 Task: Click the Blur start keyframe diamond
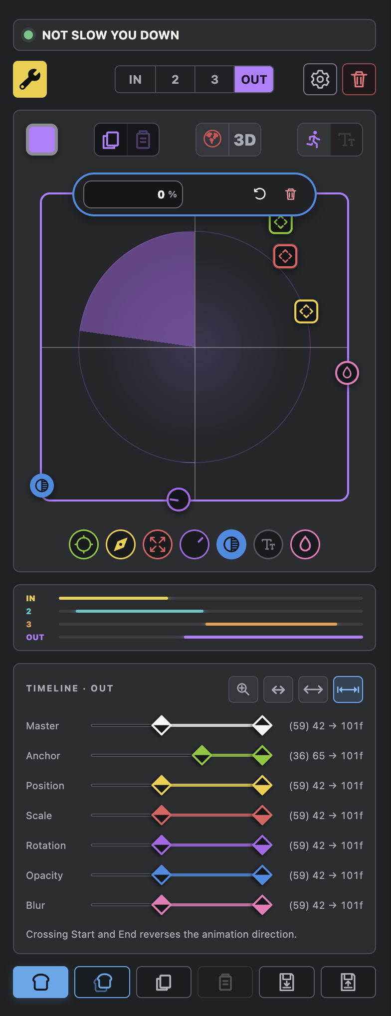coord(162,905)
